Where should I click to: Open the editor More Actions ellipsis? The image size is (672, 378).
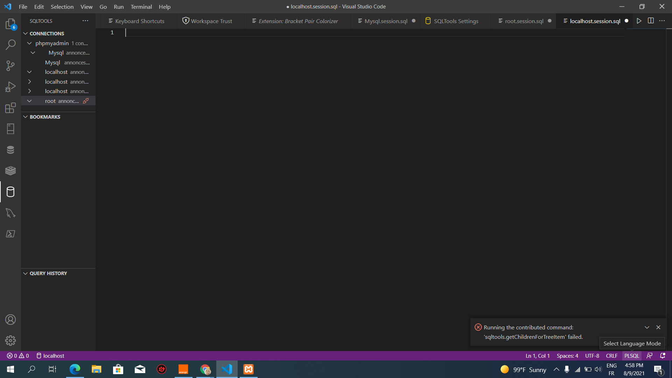pyautogui.click(x=662, y=21)
